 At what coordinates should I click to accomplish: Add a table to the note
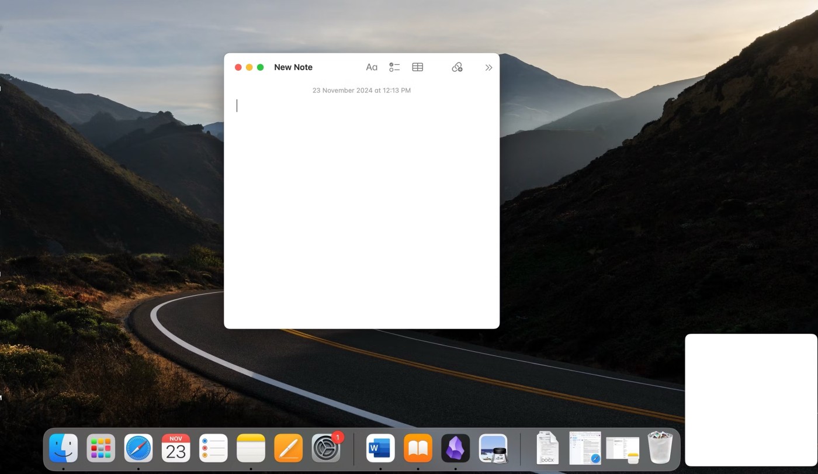(417, 67)
